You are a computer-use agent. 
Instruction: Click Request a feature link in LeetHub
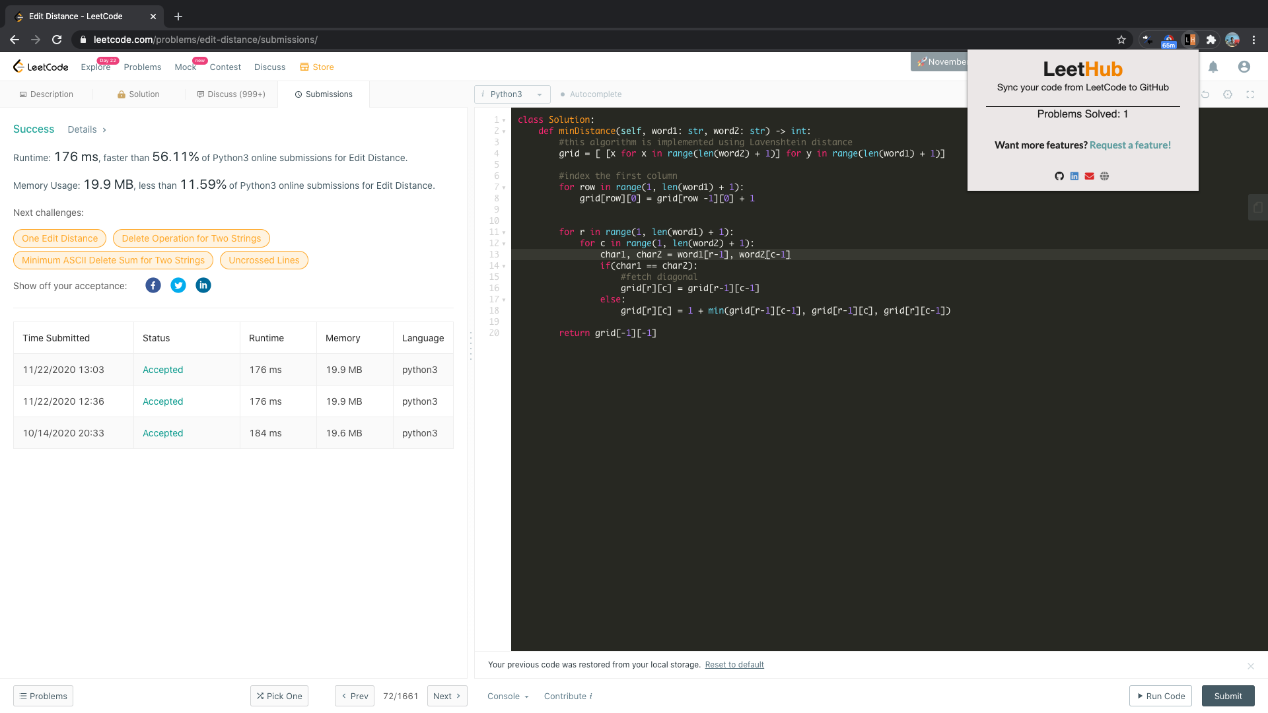[x=1129, y=145]
